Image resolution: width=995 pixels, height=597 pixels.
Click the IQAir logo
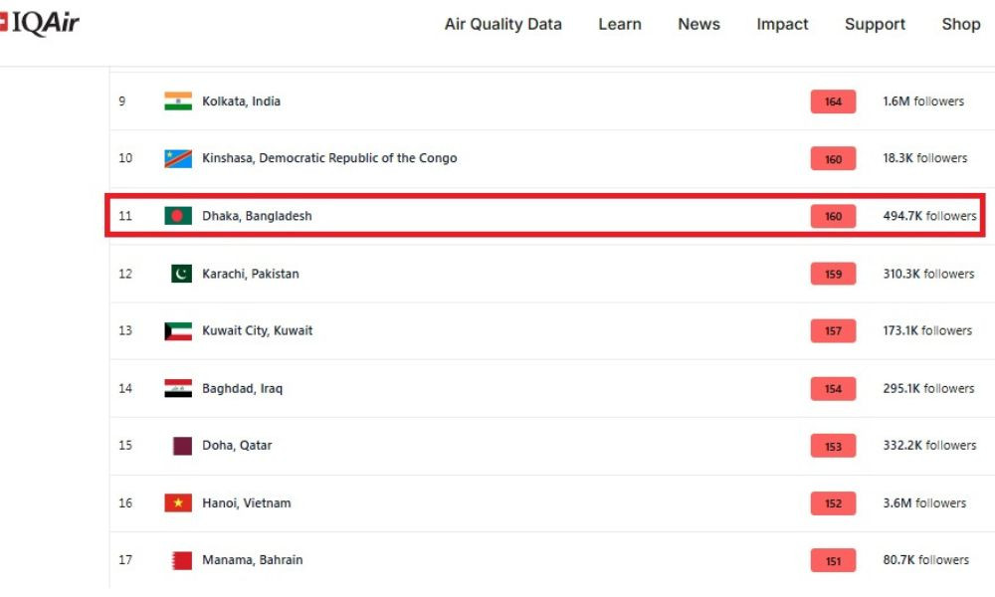40,24
